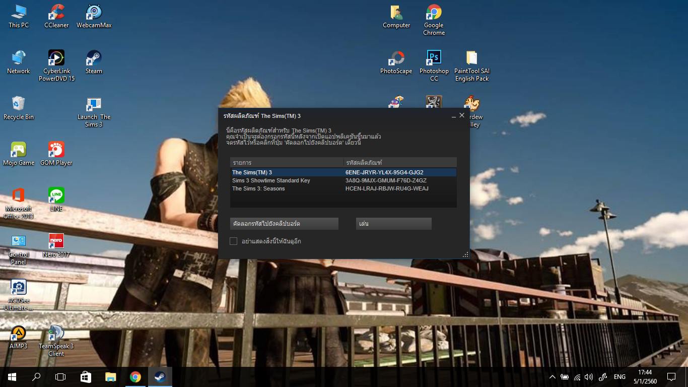Image resolution: width=688 pixels, height=387 pixels.
Task: Open the clock showing 17:44
Action: point(645,377)
